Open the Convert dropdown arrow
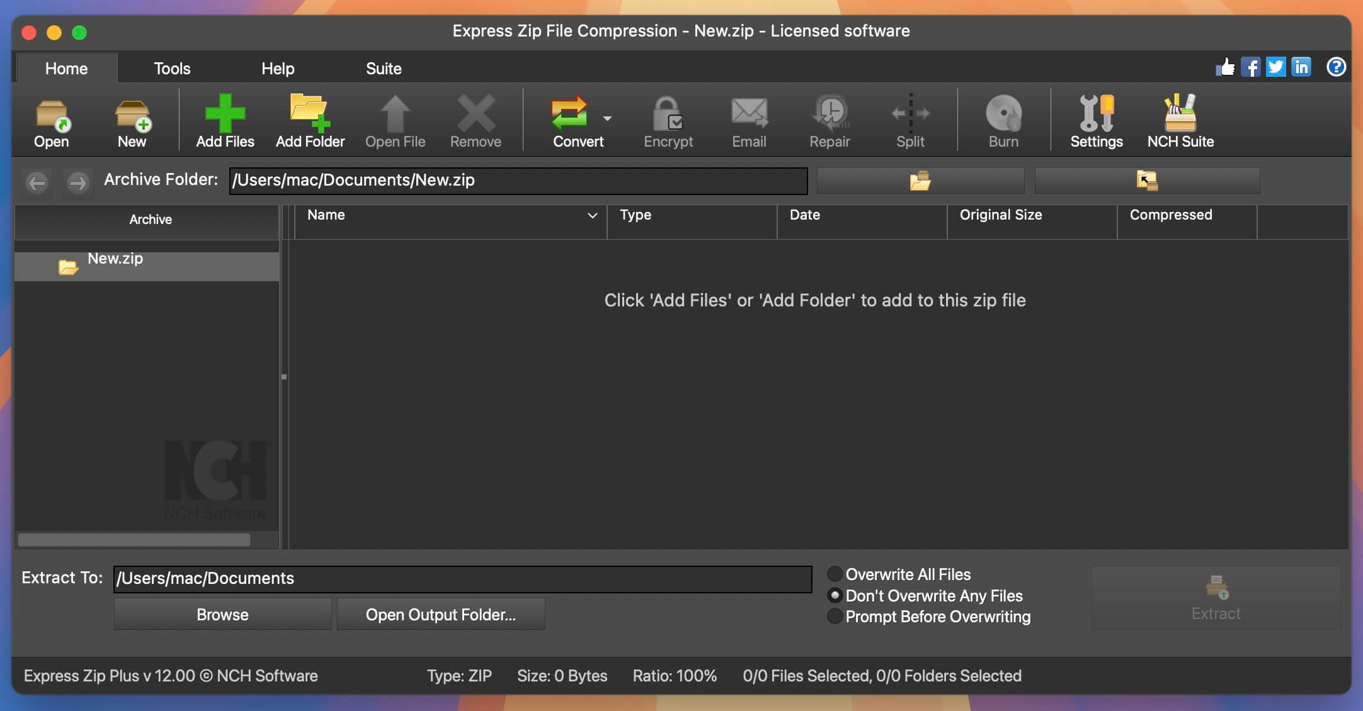1363x711 pixels. pyautogui.click(x=607, y=120)
